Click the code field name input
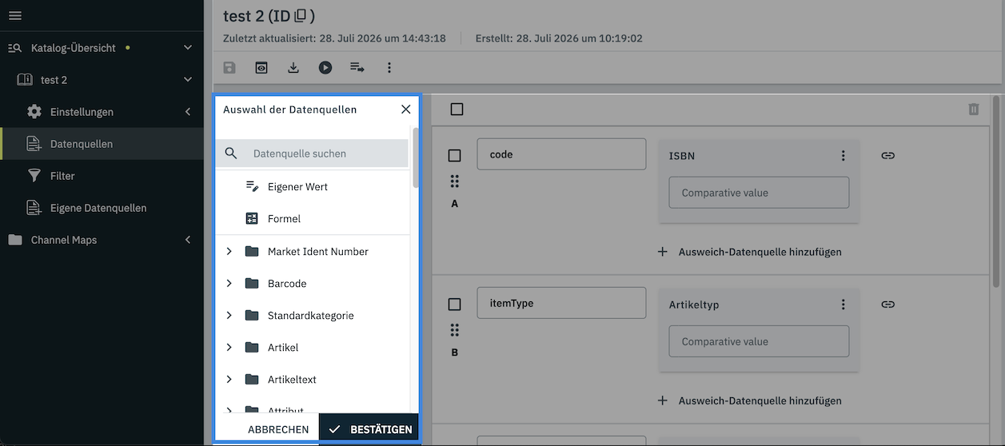Image resolution: width=1005 pixels, height=446 pixels. [561, 154]
